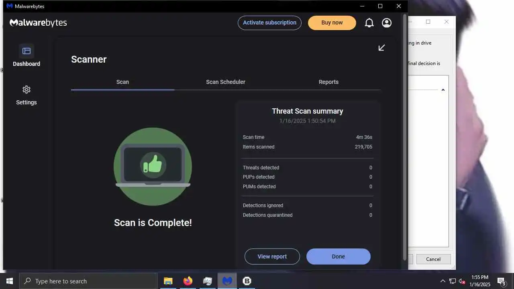
Task: Maximize the background dialog window
Action: click(x=428, y=22)
